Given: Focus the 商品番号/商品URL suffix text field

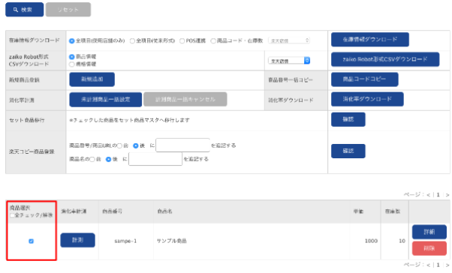Looking at the screenshot, I should pos(182,145).
